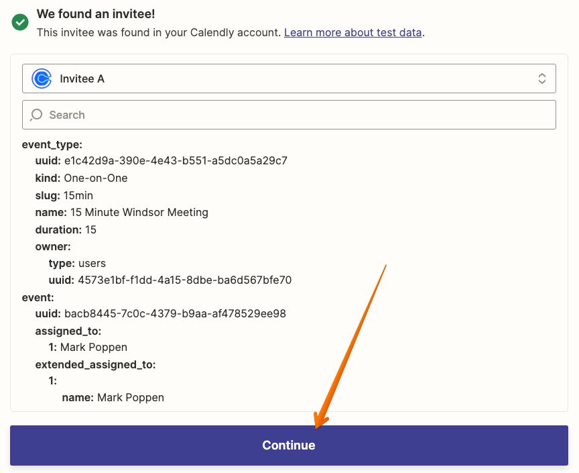Click the up-down chevron arrows on selector
Screen dimensions: 579x473
(x=541, y=78)
